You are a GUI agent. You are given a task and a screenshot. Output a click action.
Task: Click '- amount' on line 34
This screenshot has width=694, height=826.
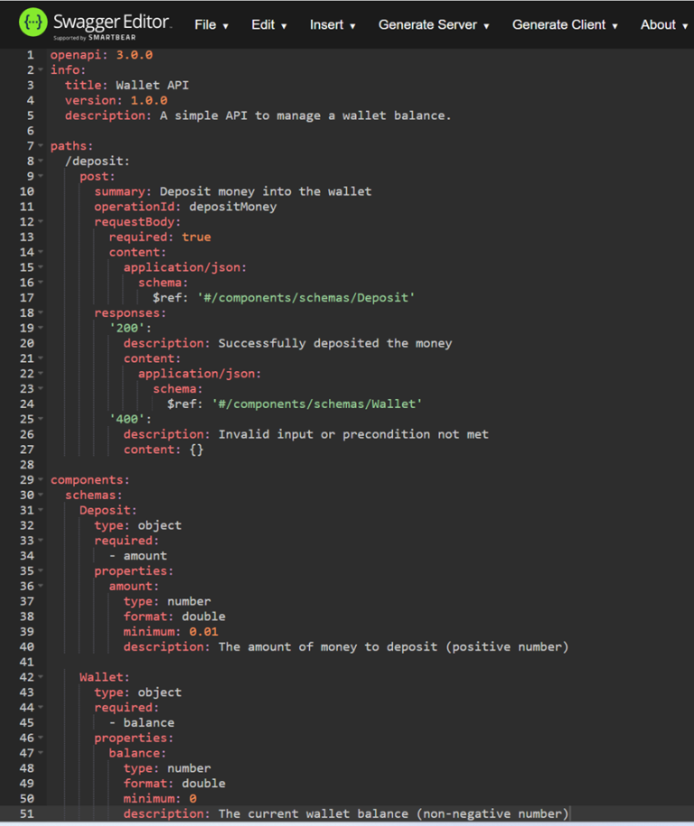138,556
